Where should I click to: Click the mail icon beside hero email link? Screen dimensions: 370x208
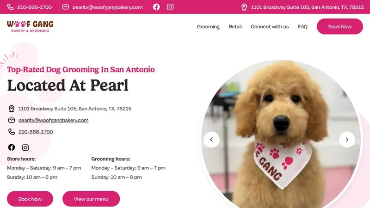pyautogui.click(x=12, y=120)
